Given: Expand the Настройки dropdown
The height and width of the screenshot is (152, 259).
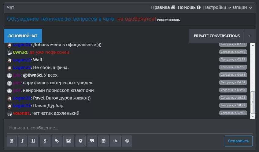Looking at the screenshot, I should tap(217, 7).
